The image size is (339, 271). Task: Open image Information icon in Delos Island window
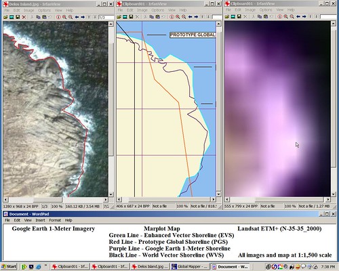tap(58, 17)
